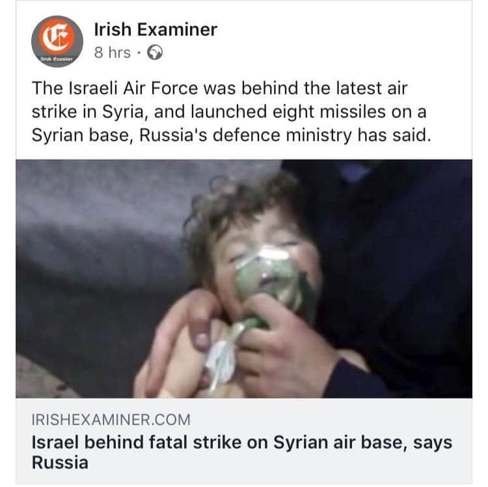488x487 pixels.
Task: Click the gray link preview footer area
Action: pyautogui.click(x=244, y=441)
